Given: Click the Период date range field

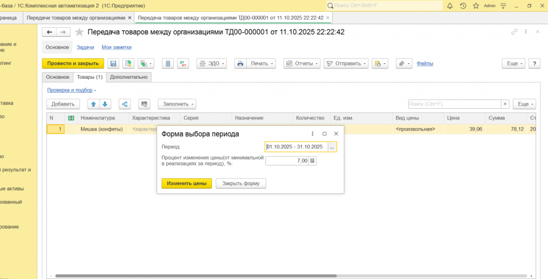Looking at the screenshot, I should pyautogui.click(x=296, y=147).
